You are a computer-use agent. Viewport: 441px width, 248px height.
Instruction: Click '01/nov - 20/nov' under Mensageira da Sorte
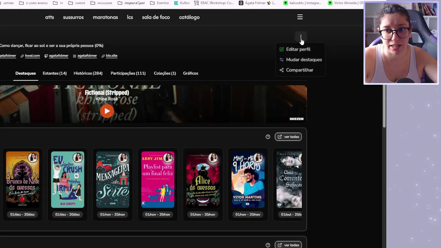tap(113, 214)
